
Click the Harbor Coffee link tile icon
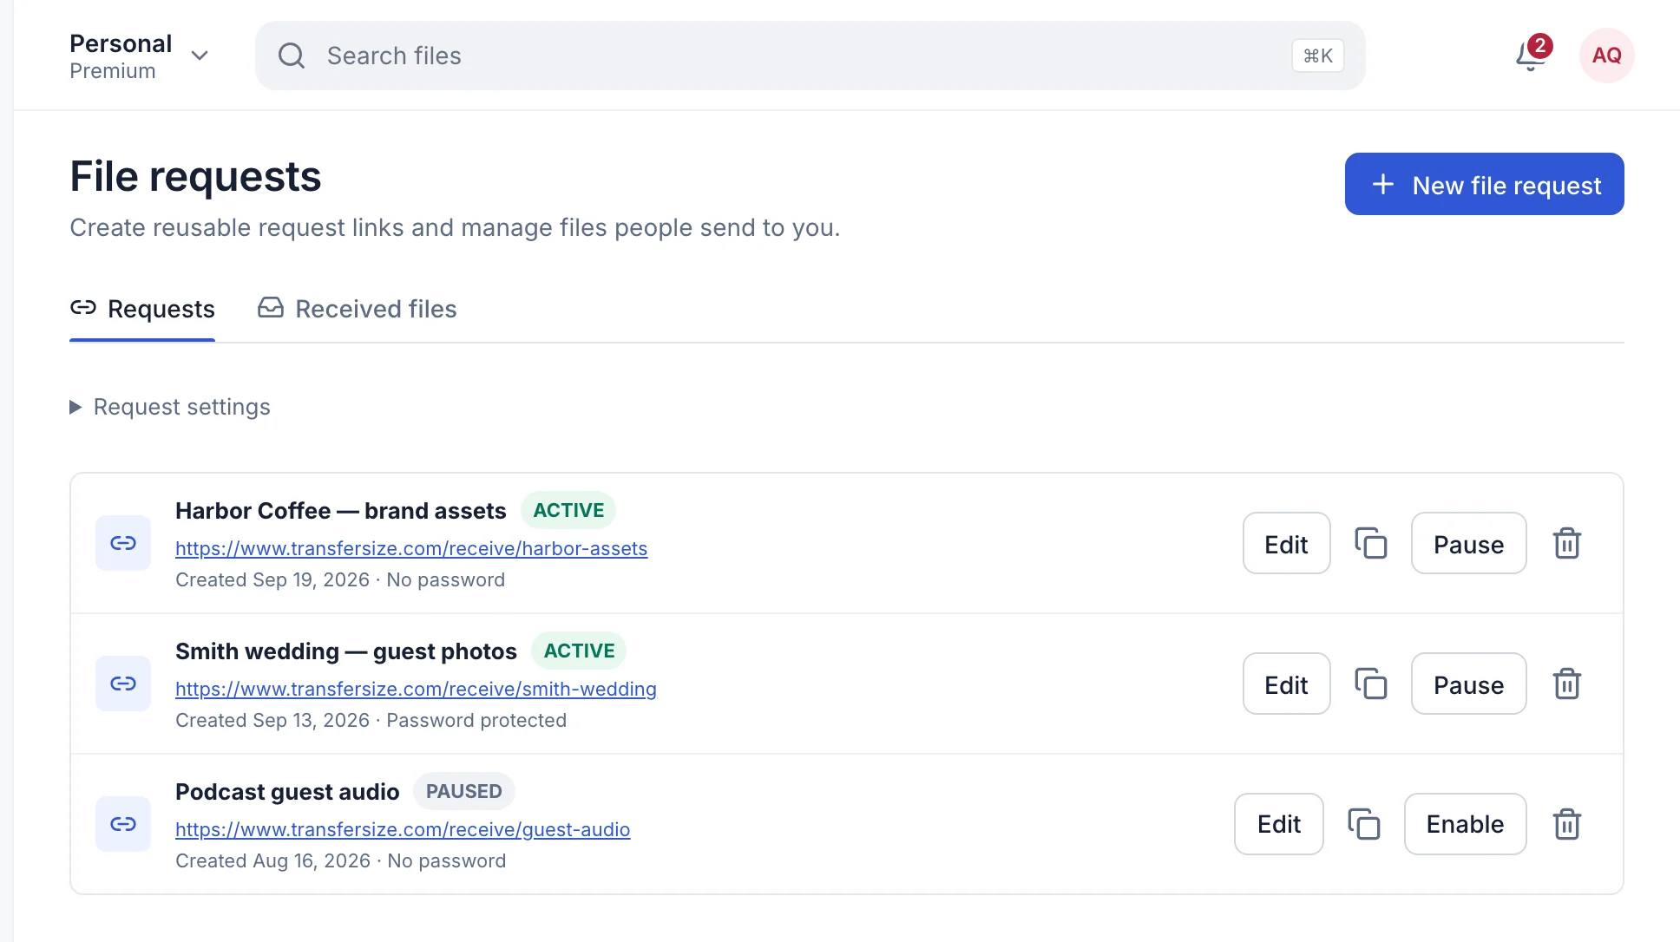coord(123,543)
